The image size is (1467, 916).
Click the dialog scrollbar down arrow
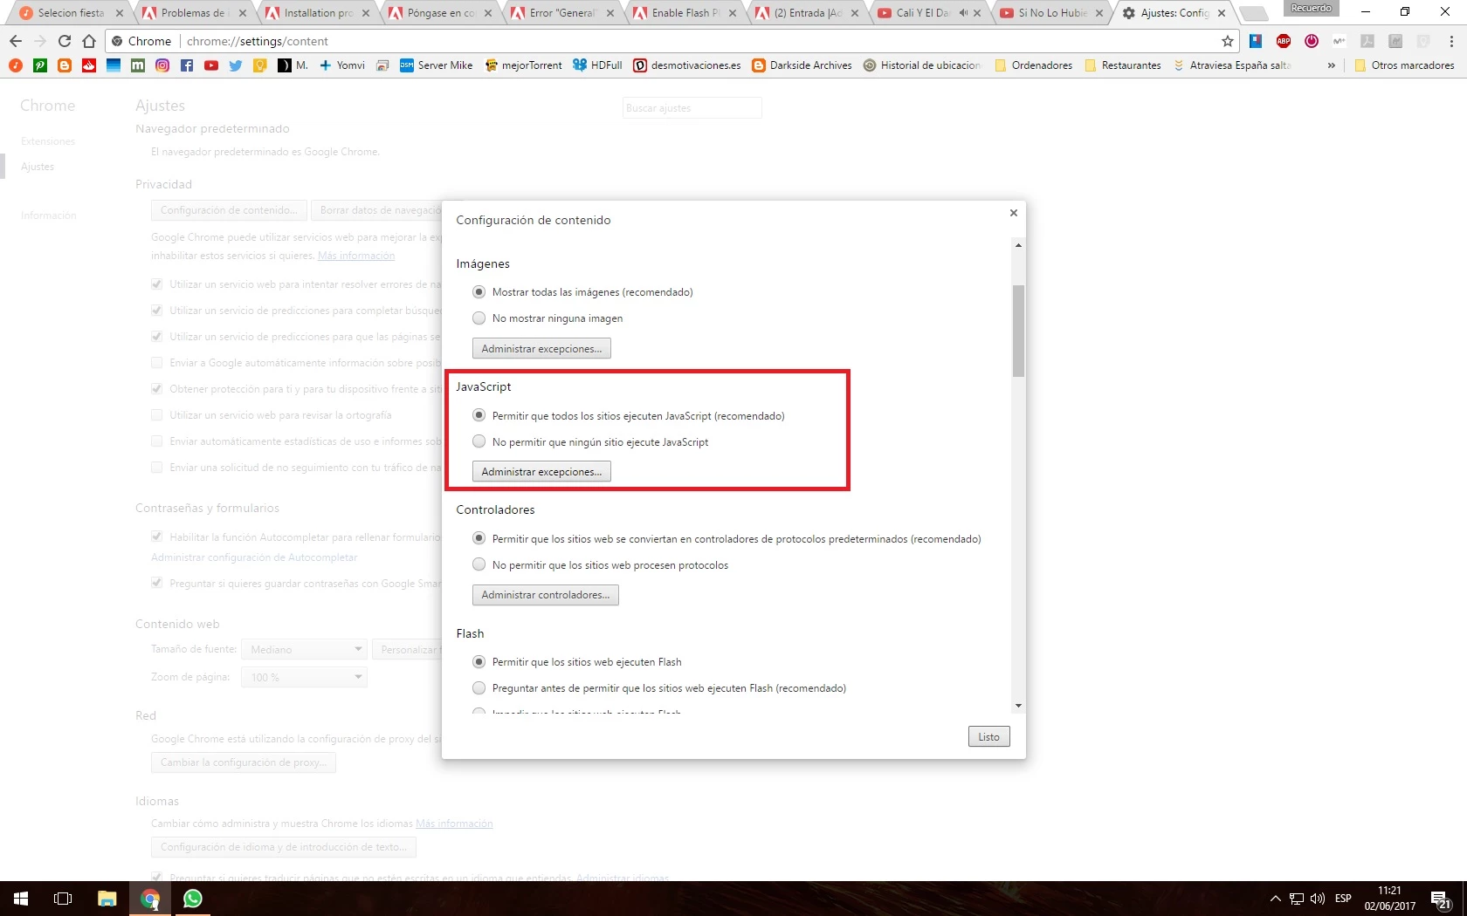(x=1018, y=705)
